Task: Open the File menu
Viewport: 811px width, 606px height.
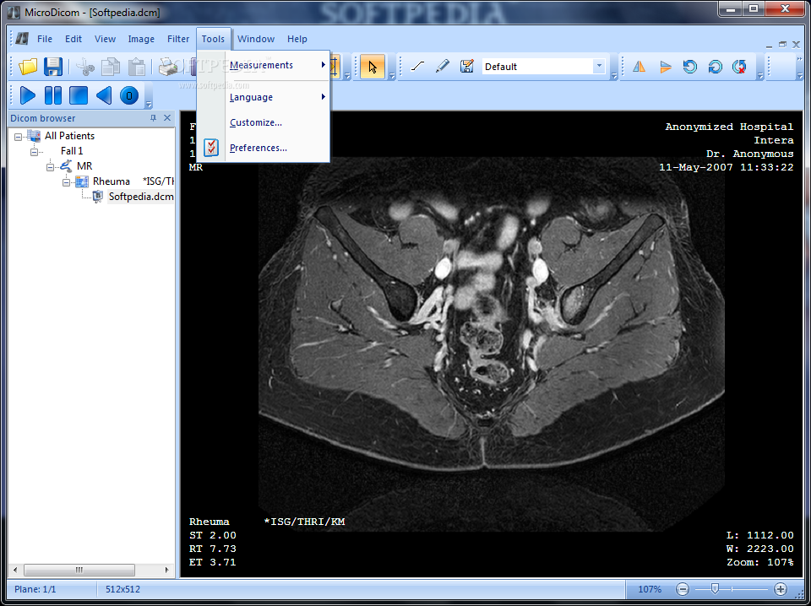Action: 45,39
